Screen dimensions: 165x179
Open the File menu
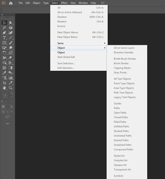point(21,3)
